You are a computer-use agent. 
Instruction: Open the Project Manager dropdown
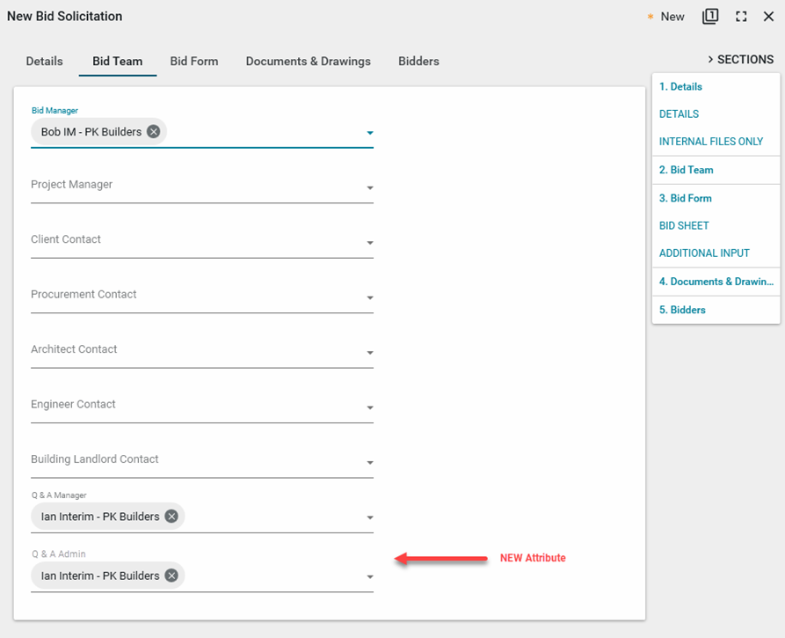tap(370, 188)
